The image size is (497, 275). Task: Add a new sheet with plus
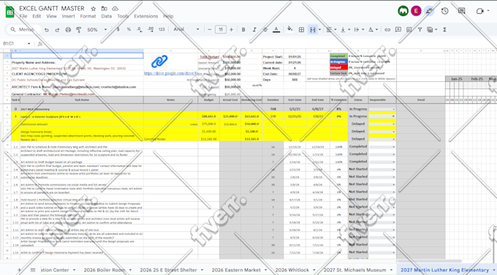tap(19, 270)
